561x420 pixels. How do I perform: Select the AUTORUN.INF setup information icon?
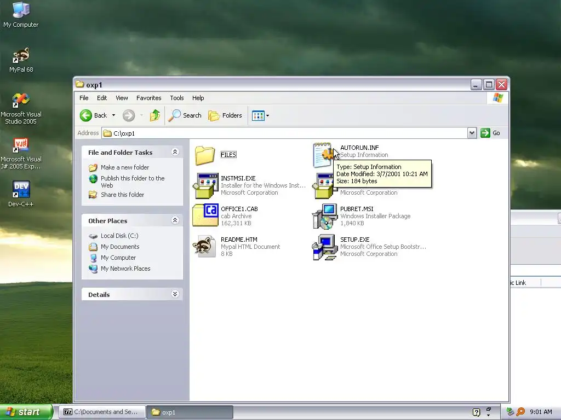click(323, 155)
